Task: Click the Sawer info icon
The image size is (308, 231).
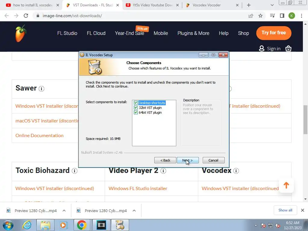Action: pos(42,89)
